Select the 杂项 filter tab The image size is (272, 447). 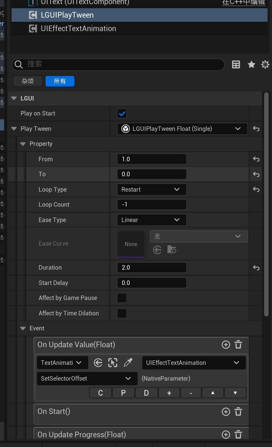pyautogui.click(x=28, y=81)
